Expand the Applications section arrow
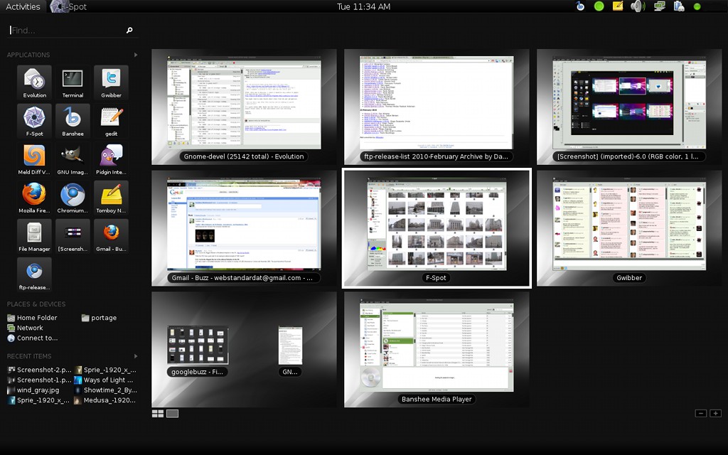The width and height of the screenshot is (728, 455). click(136, 55)
